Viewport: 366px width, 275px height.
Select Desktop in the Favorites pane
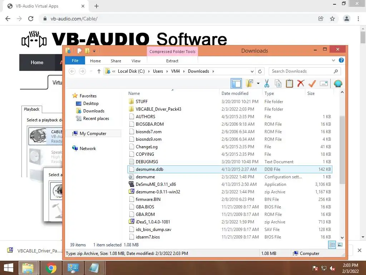91,103
